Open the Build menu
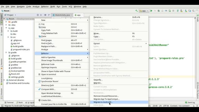This screenshot has width=199, height=112. click(53, 7)
